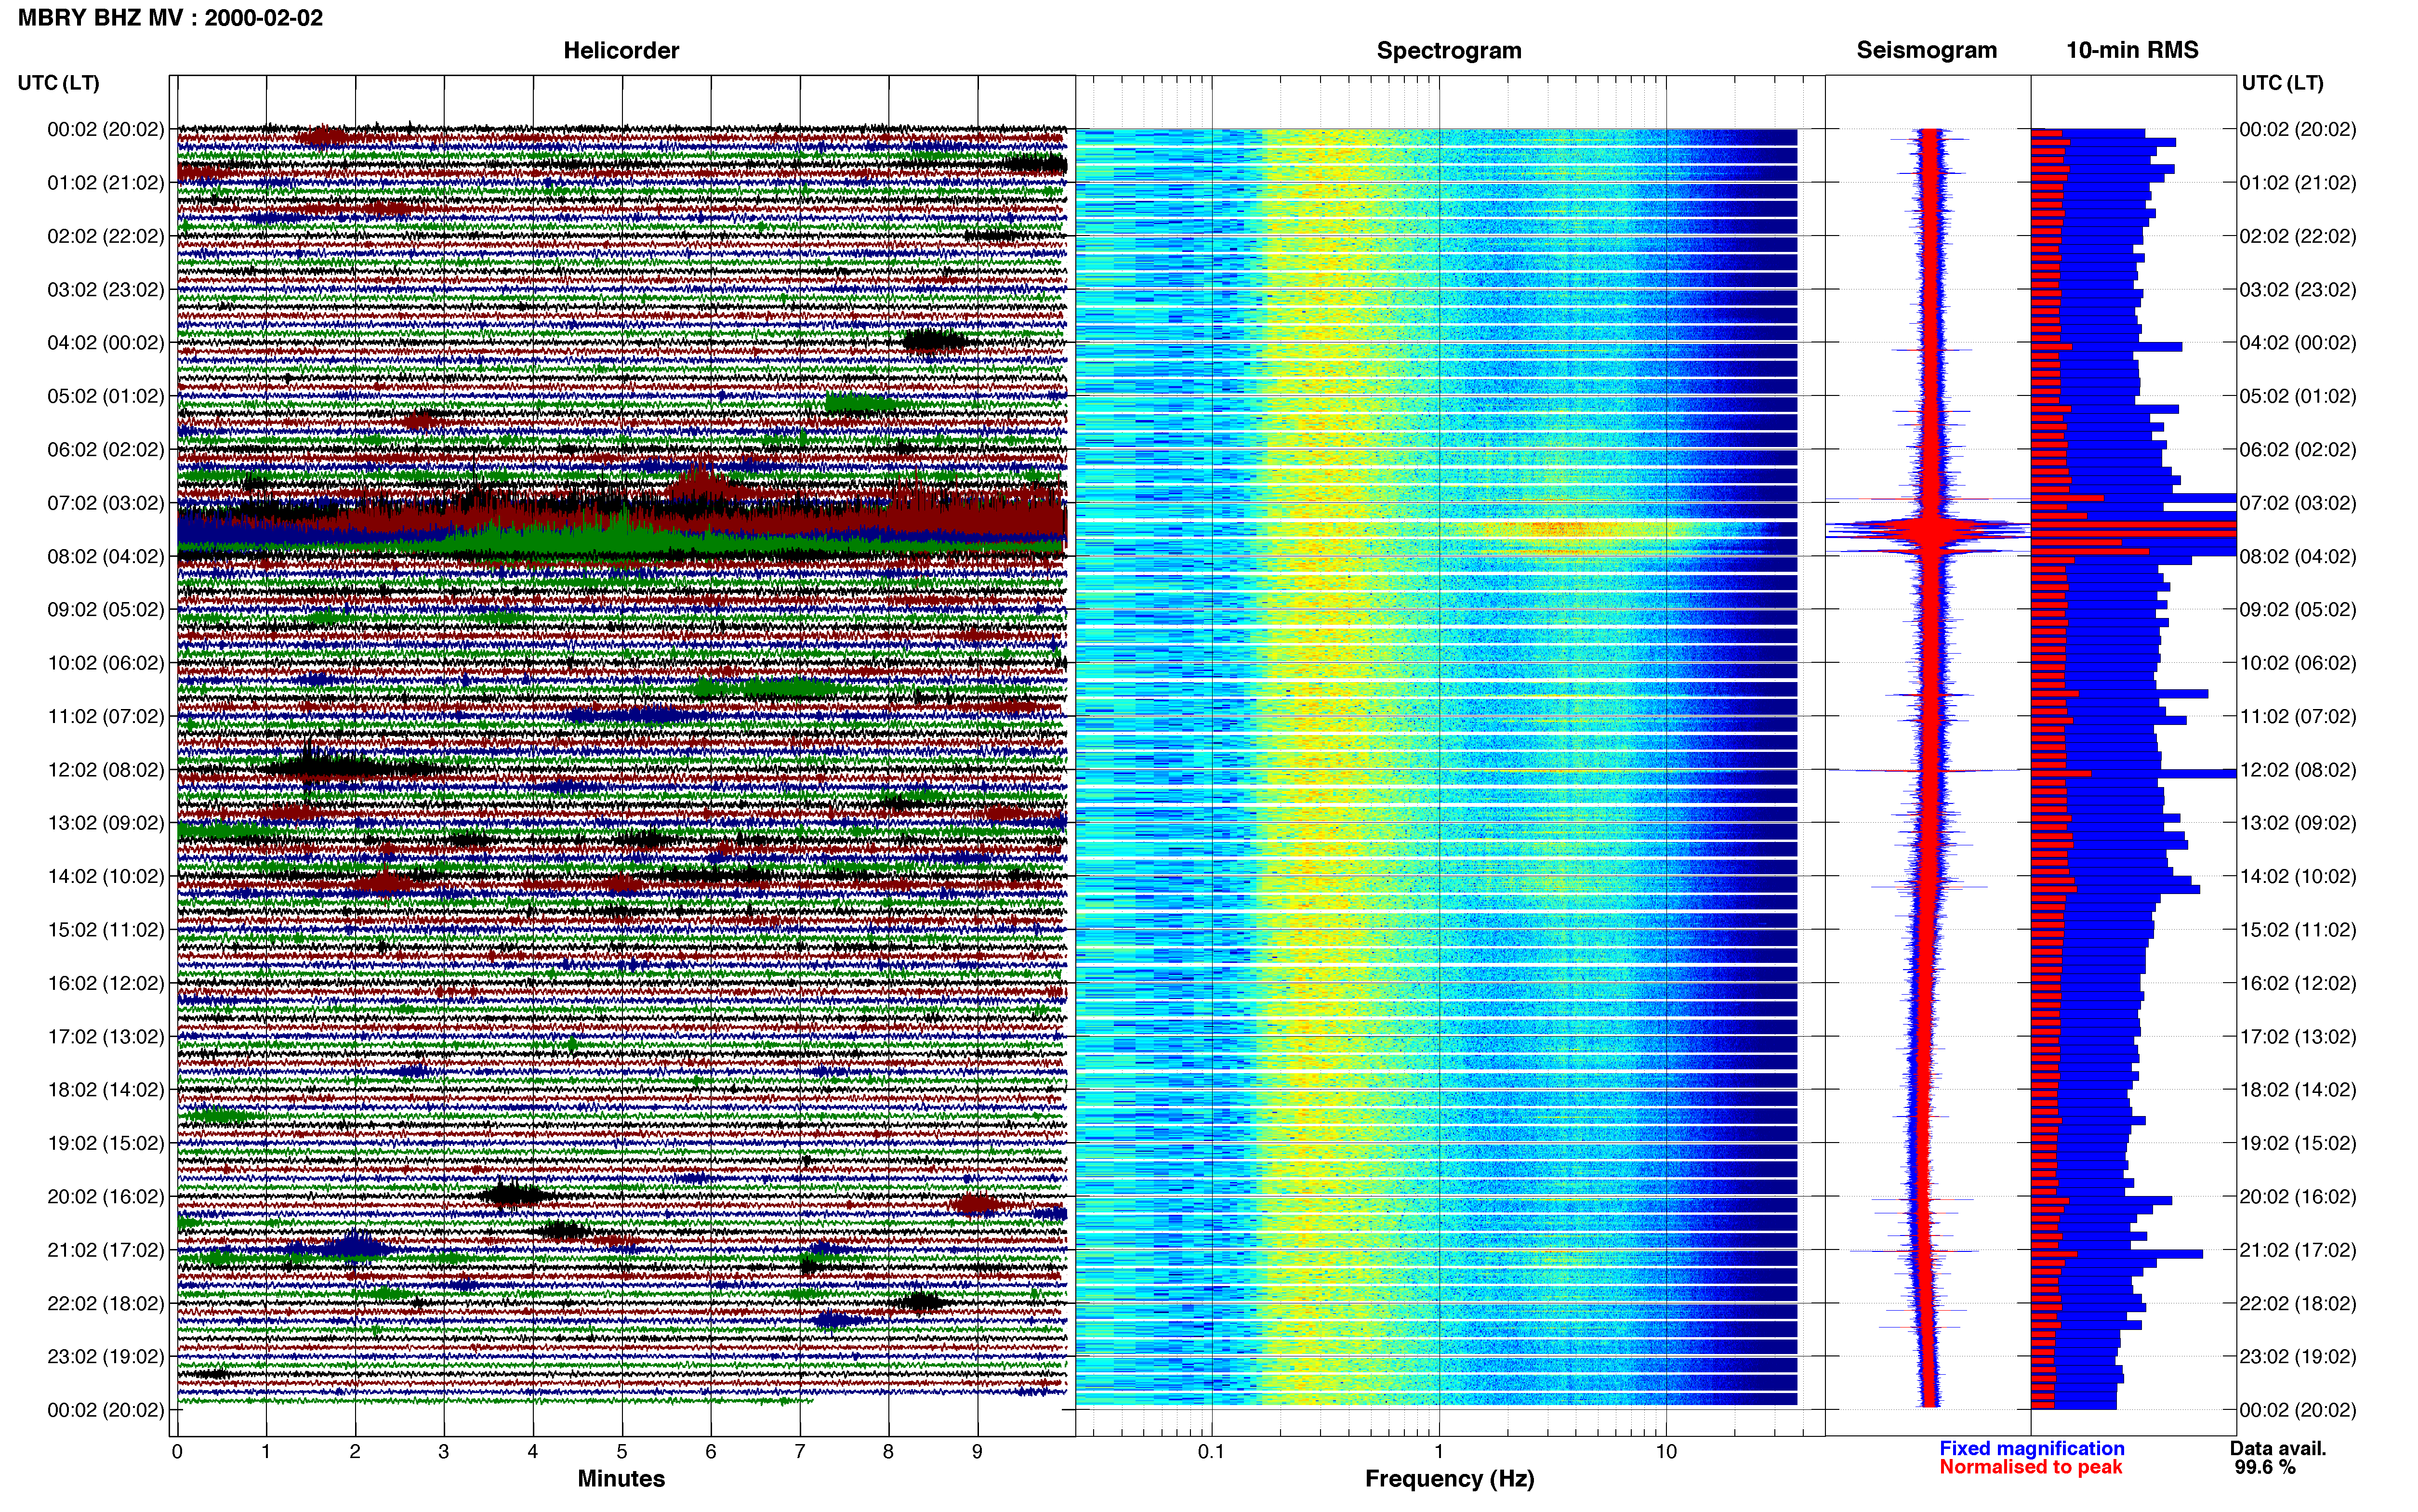The width and height of the screenshot is (2418, 1512).
Task: Click the 'Spectrogram' panel heading
Action: [x=1449, y=51]
